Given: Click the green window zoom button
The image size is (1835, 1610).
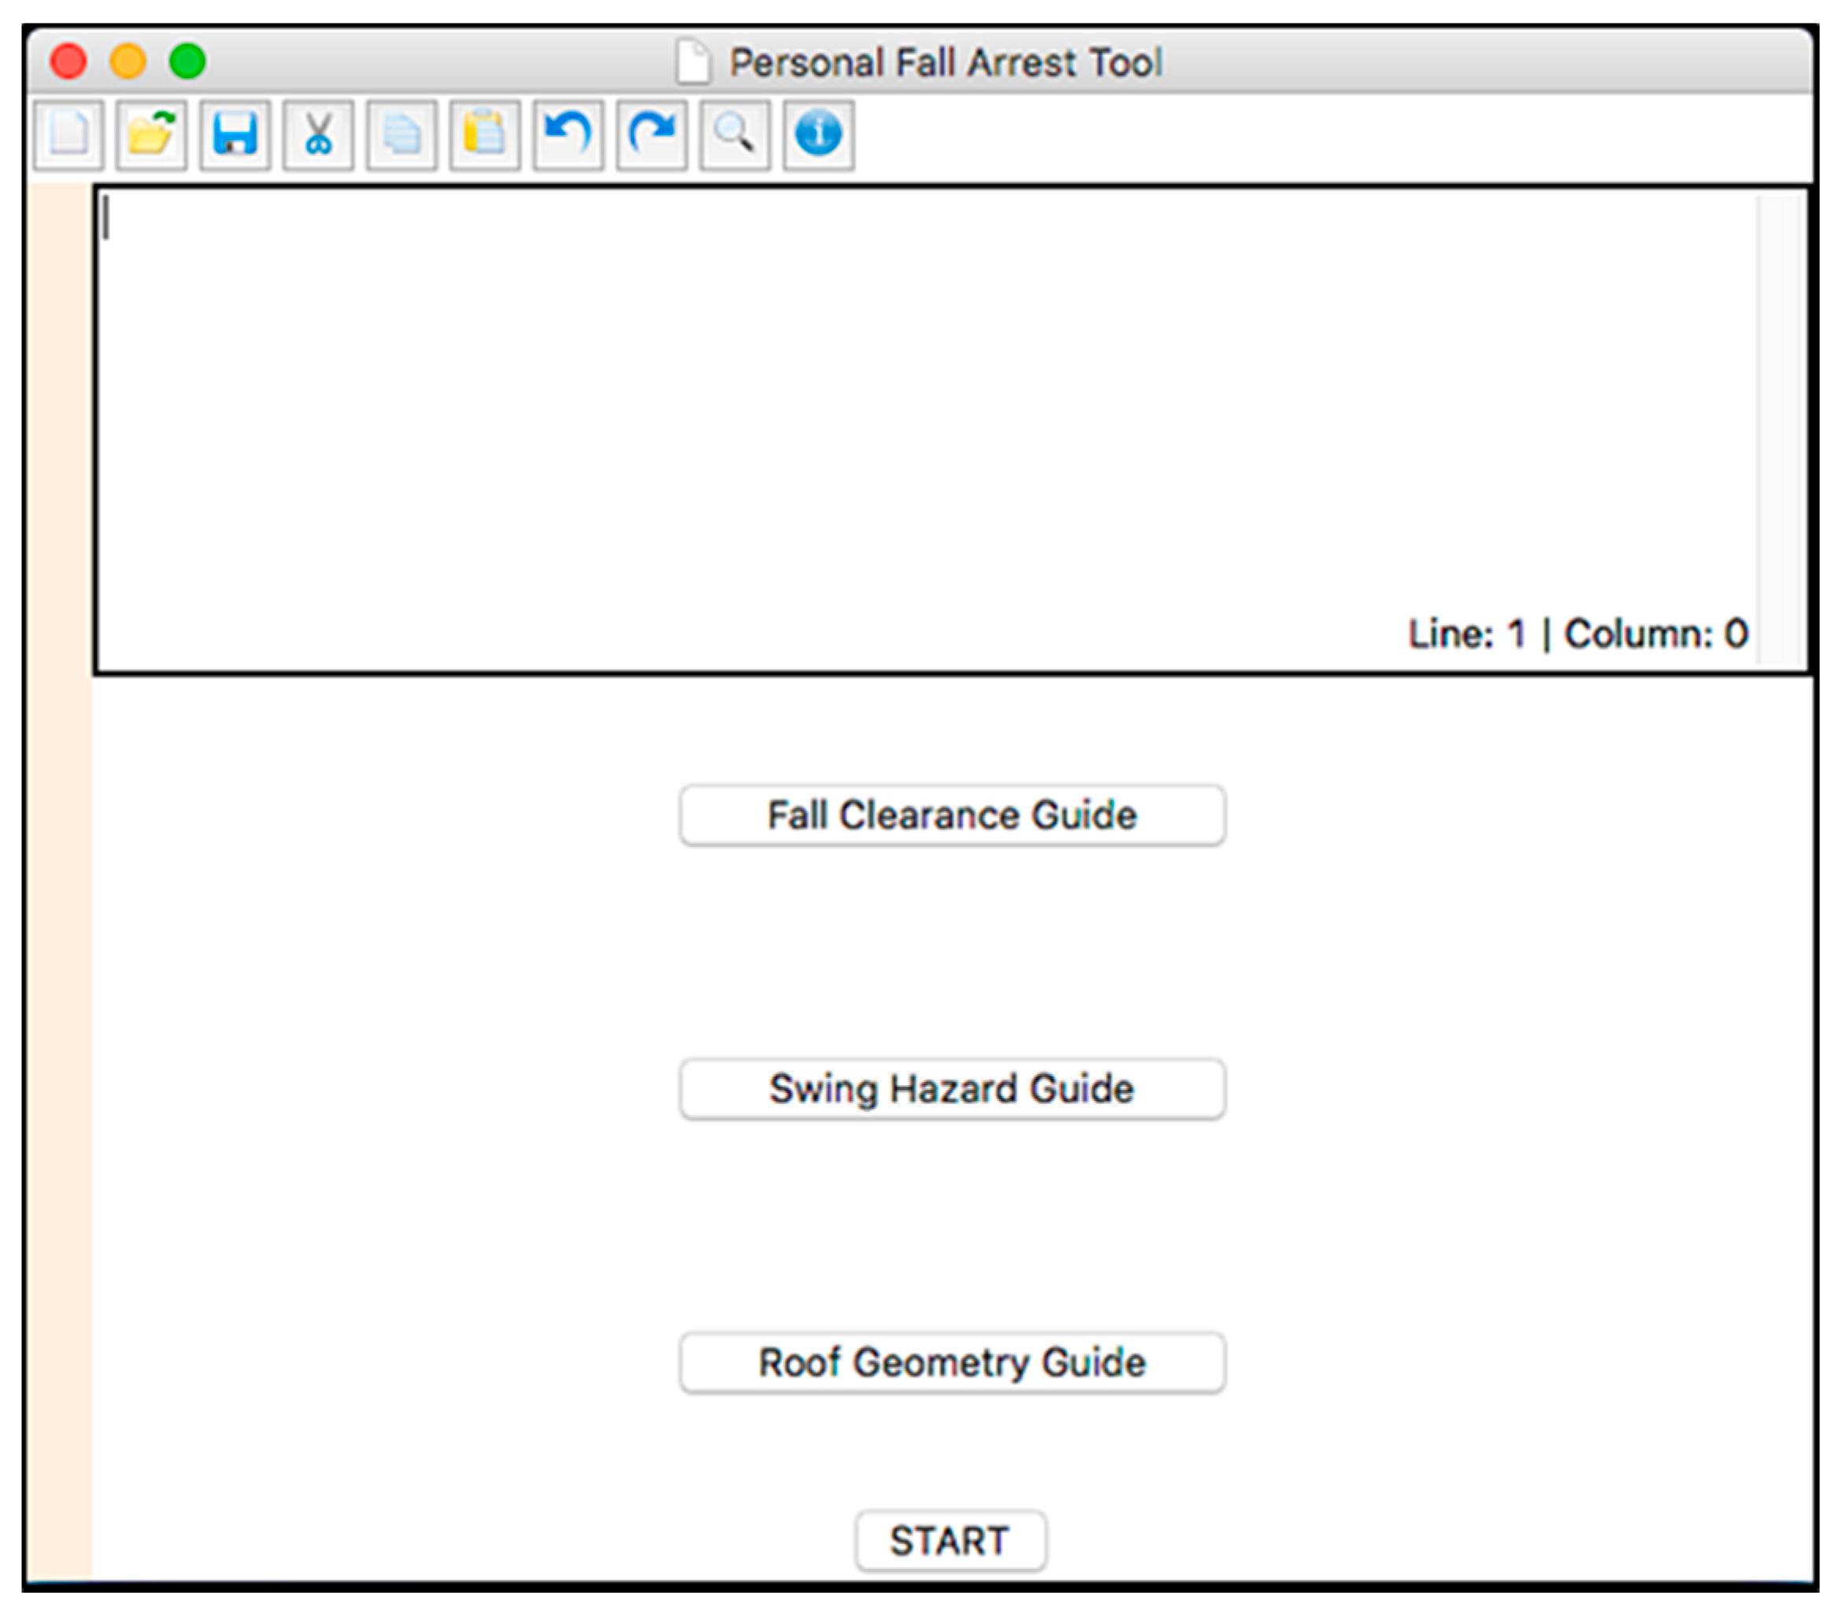Looking at the screenshot, I should [187, 61].
